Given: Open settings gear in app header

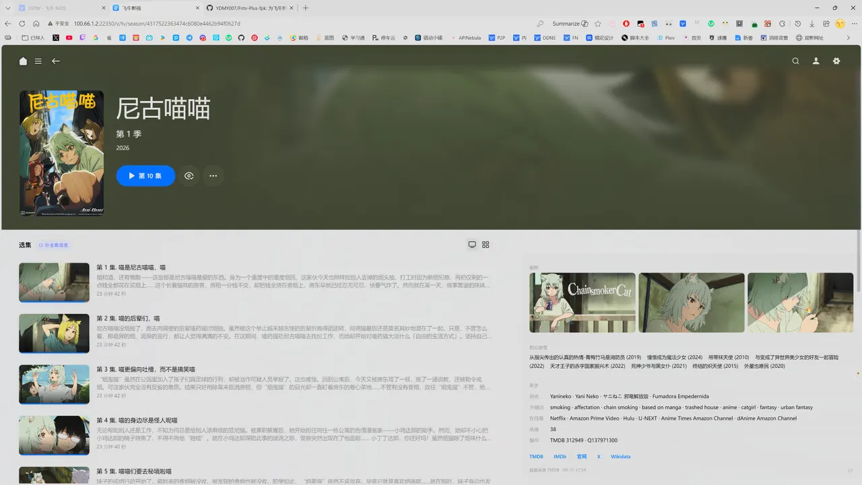Looking at the screenshot, I should [x=836, y=61].
